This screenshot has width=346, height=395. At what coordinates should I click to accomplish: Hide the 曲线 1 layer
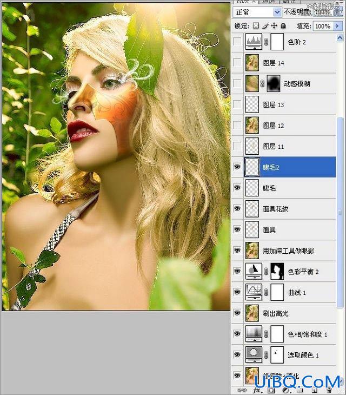(237, 292)
